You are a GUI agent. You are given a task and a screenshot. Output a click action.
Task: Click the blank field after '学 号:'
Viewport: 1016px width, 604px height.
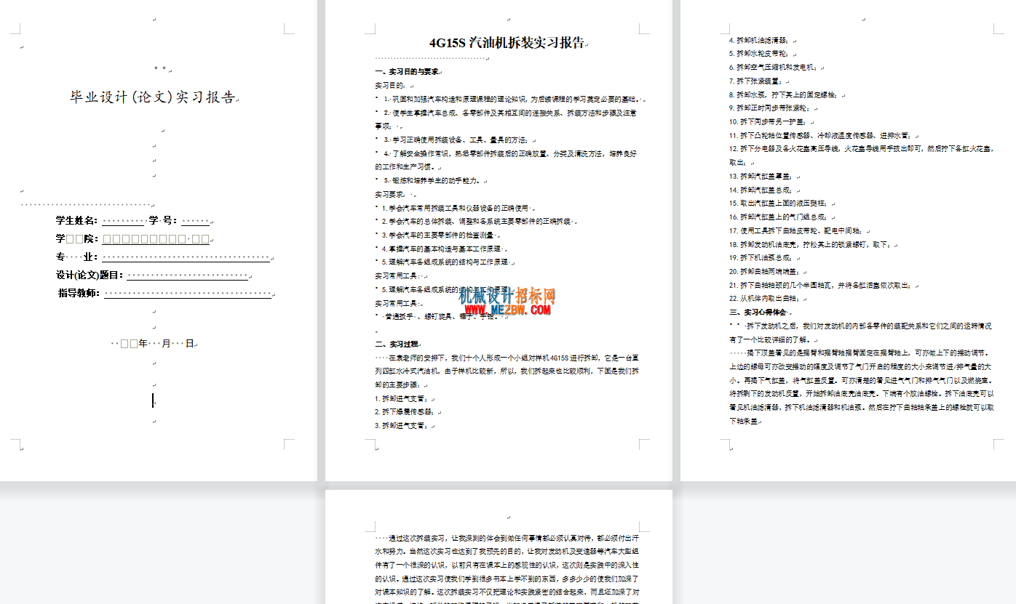(195, 220)
